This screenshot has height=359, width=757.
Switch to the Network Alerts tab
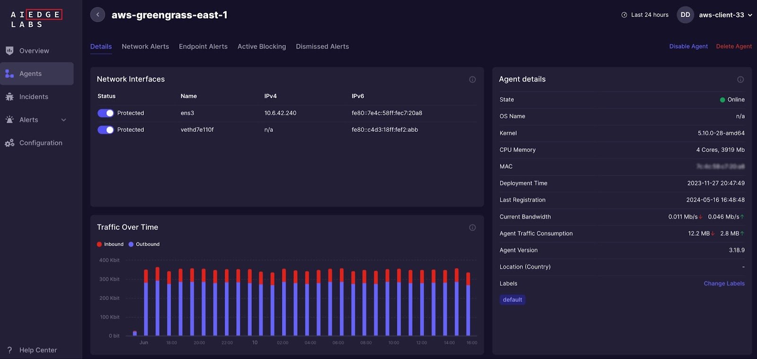tap(145, 46)
